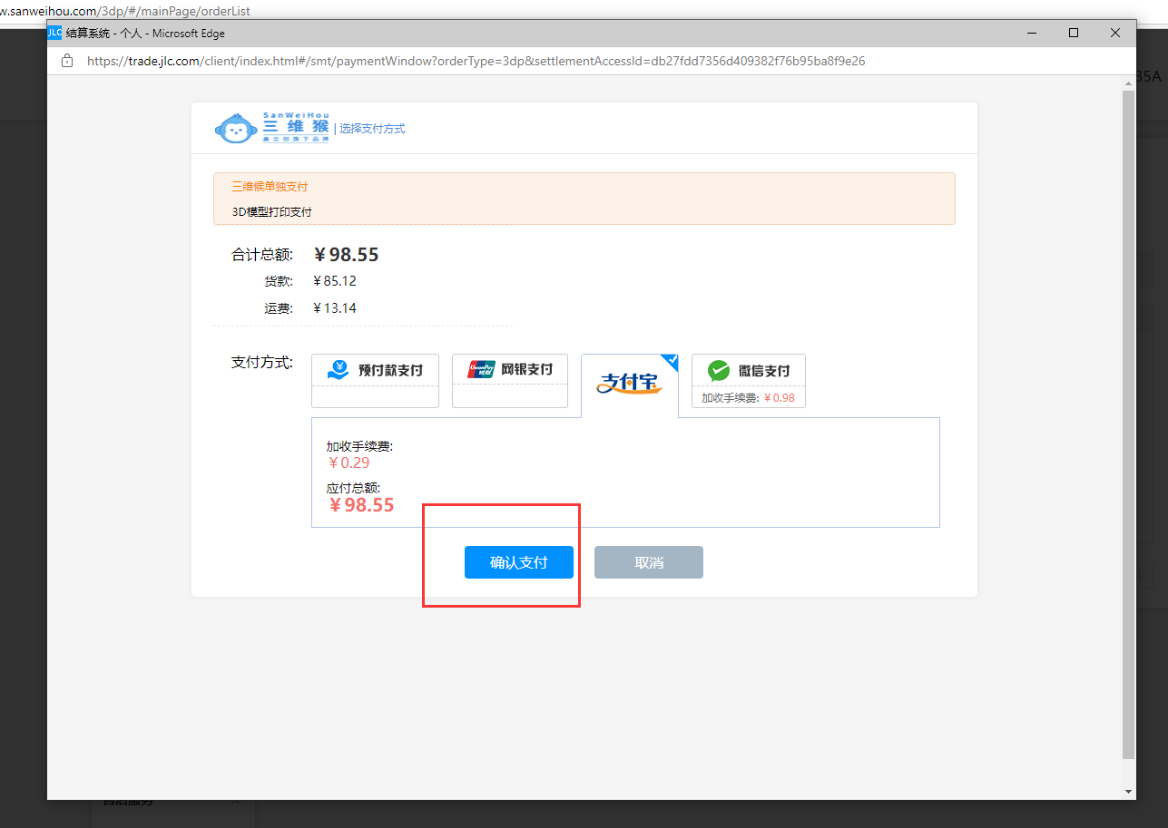Click the scrollbar up arrow
The width and height of the screenshot is (1168, 828).
click(1128, 83)
